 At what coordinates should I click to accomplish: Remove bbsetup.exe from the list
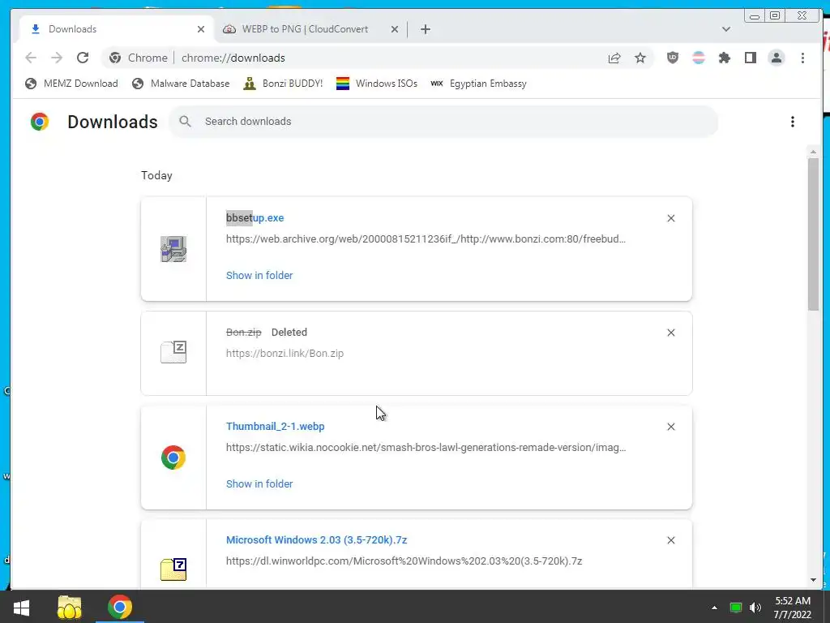671,218
